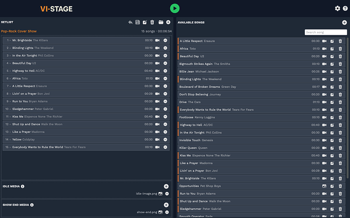Image resolution: width=350 pixels, height=218 pixels.
Task: Show info for Show End Media
Action: [32, 205]
